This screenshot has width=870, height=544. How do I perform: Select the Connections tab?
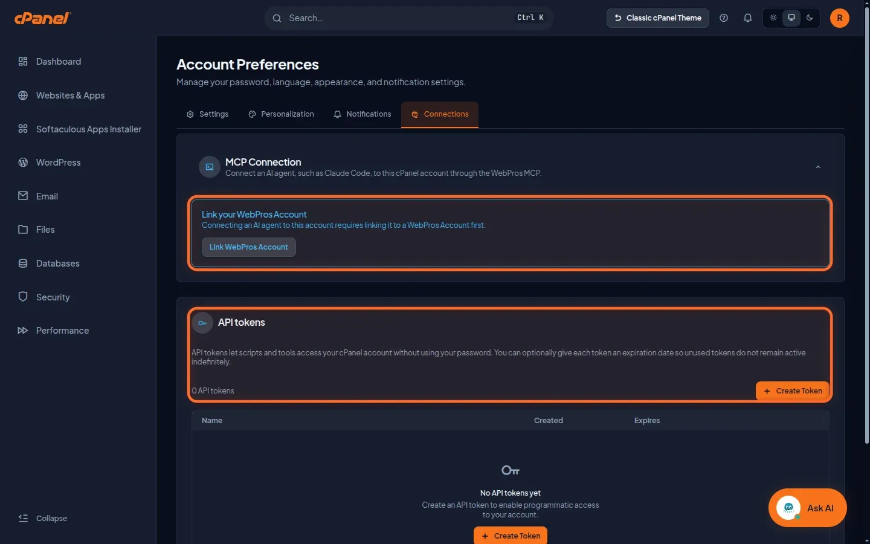click(x=440, y=114)
